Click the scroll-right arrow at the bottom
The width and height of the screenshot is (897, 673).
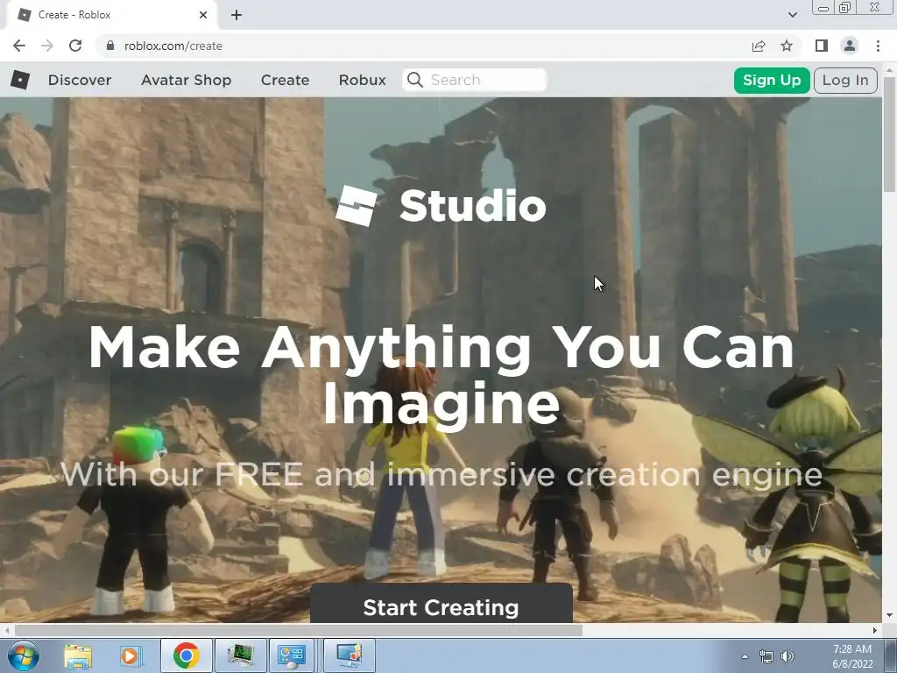875,630
